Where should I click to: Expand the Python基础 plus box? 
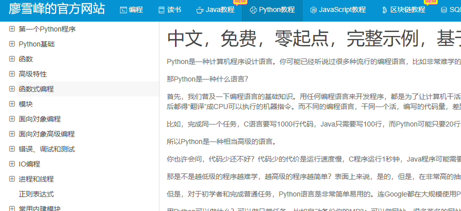(12, 44)
